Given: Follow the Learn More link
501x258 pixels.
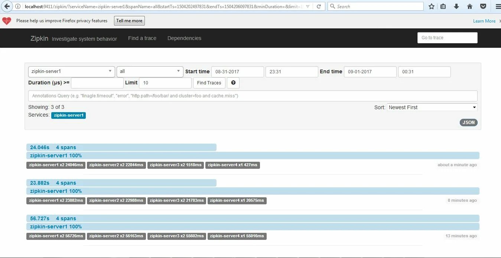Looking at the screenshot, I should [x=484, y=21].
